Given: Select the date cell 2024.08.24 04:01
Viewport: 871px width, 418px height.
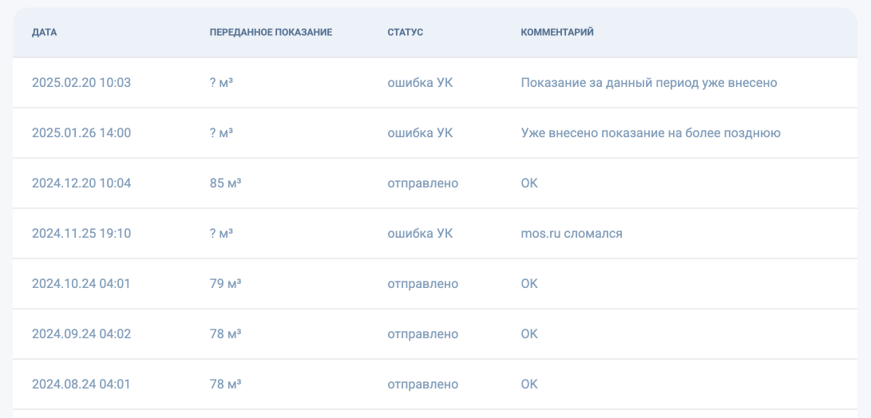Looking at the screenshot, I should (x=81, y=384).
